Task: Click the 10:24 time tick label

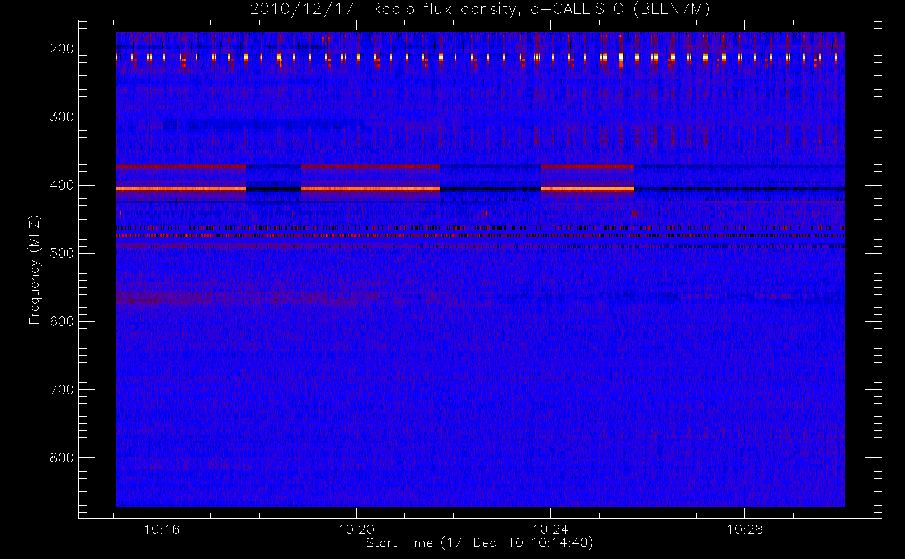Action: 550,529
